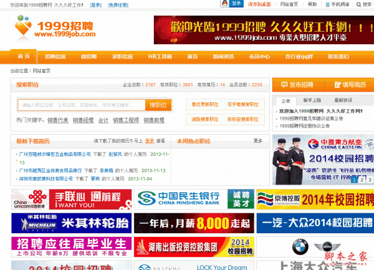
Task: Open the 求职信息 navigation item
Action: tap(122, 57)
